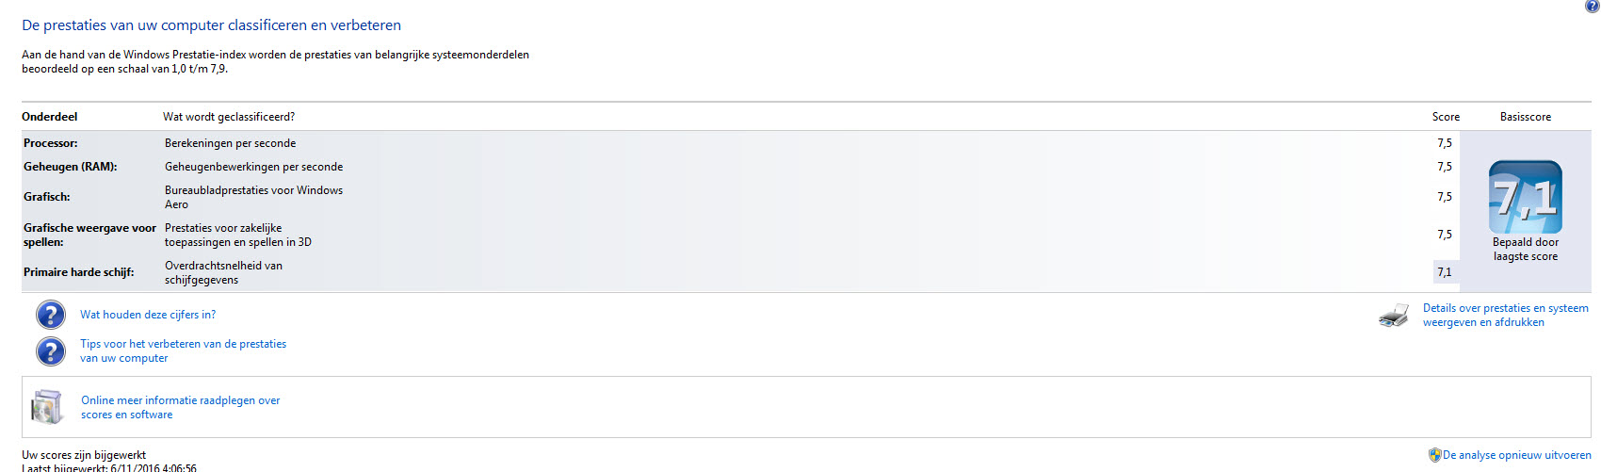Click the 'Wat wordt geclassificeerd?' column header
Image resolution: width=1601 pixels, height=472 pixels.
(x=229, y=117)
